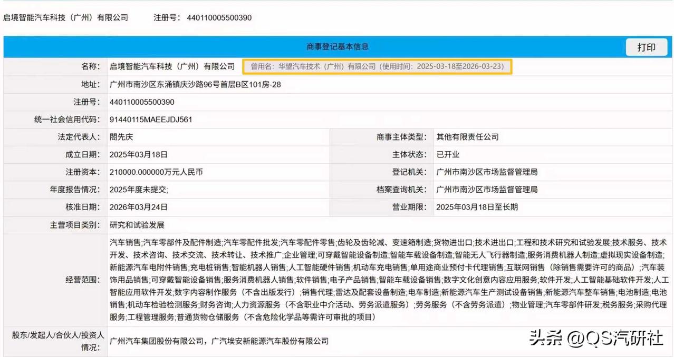Click the 商事主体类型 label
The height and width of the screenshot is (357, 674).
pyautogui.click(x=401, y=137)
